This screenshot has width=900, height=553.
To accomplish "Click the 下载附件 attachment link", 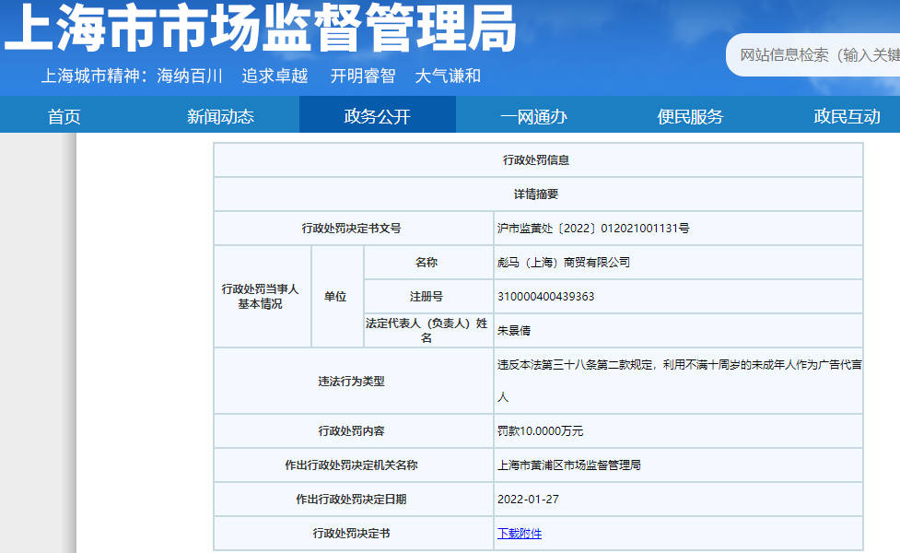I will click(520, 534).
